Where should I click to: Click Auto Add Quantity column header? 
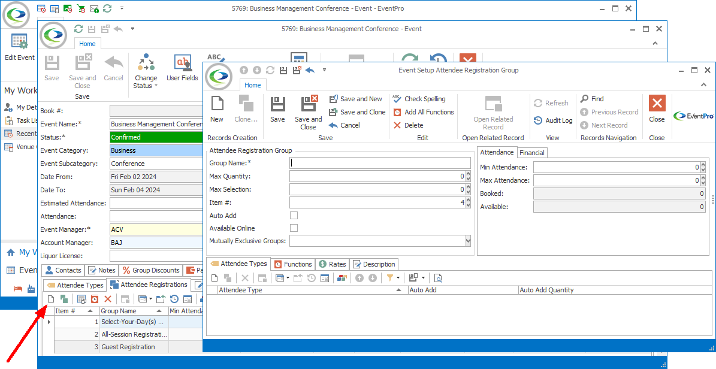pyautogui.click(x=615, y=290)
